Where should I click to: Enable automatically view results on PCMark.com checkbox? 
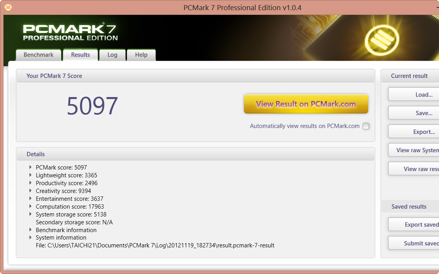click(366, 126)
